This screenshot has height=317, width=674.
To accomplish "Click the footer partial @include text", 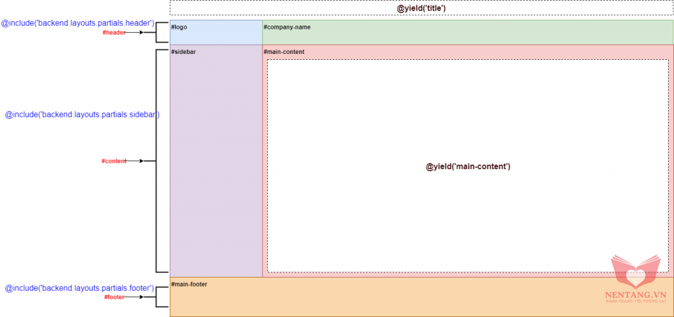I will [80, 288].
